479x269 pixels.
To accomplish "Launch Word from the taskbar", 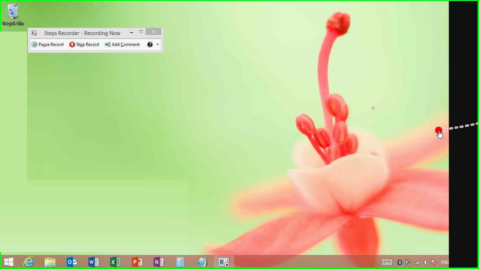I will tap(94, 262).
